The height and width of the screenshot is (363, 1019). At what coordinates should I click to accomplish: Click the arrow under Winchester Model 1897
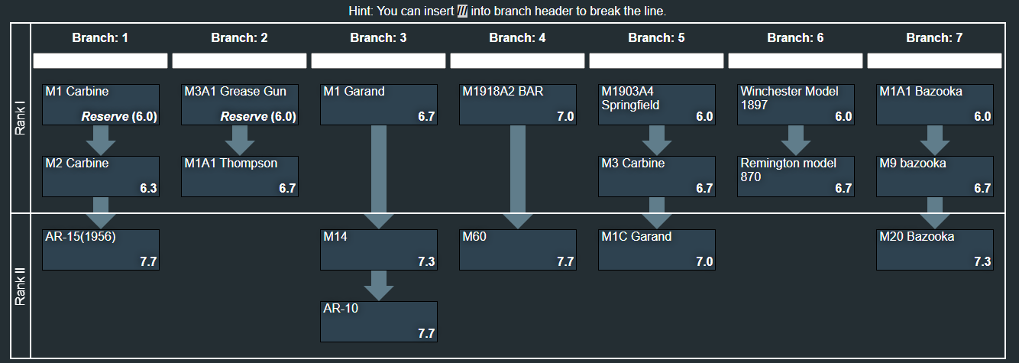[x=796, y=141]
